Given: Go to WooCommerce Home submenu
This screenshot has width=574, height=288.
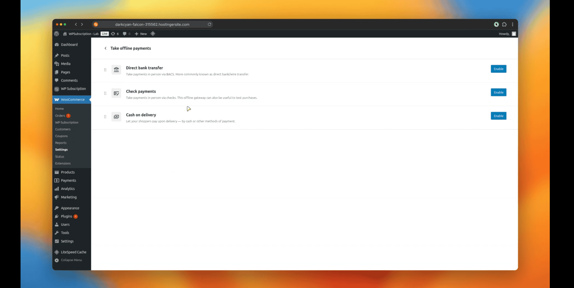Looking at the screenshot, I should [59, 109].
